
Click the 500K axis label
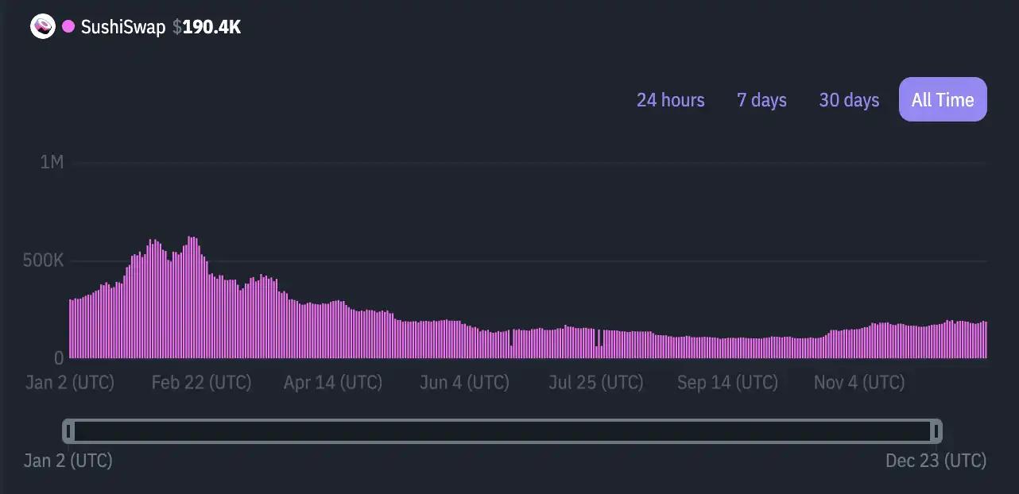tap(42, 260)
